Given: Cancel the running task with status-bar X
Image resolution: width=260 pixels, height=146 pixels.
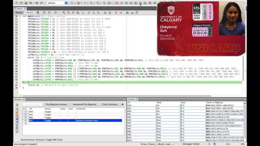Looking at the screenshot, I should [x=209, y=144].
